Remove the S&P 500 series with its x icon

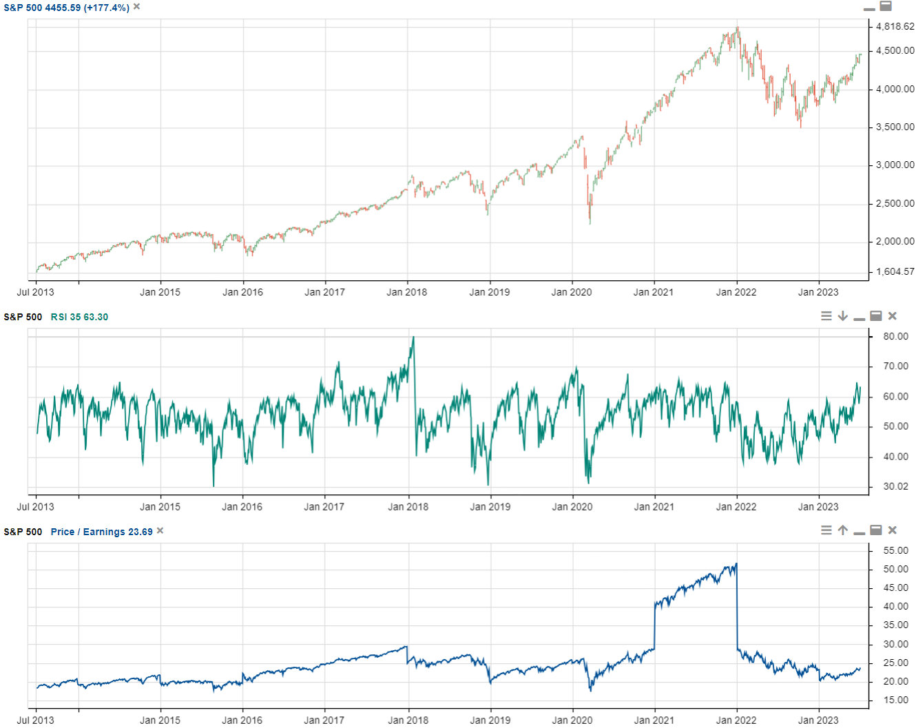[136, 7]
